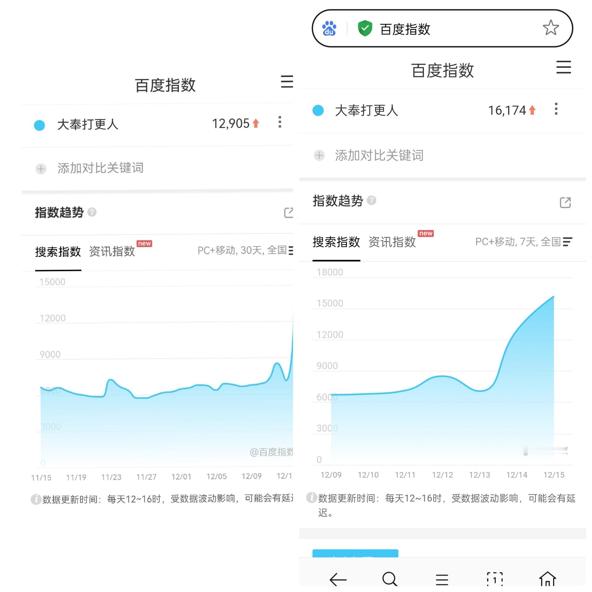Open the three-dot options beside 16,174
This screenshot has width=592, height=592.
click(x=556, y=109)
